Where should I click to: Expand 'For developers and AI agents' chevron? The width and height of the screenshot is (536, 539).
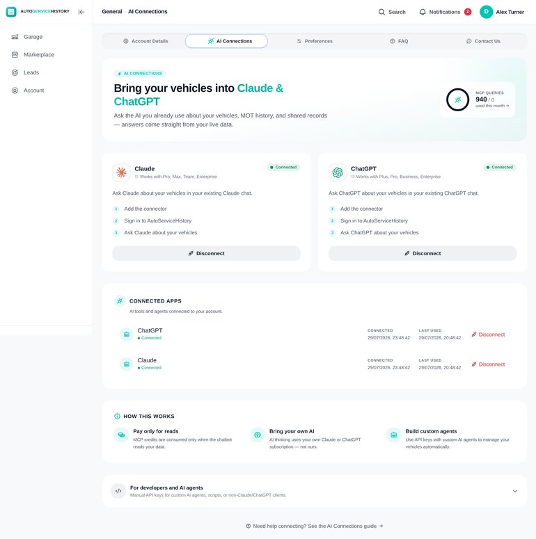coord(515,491)
